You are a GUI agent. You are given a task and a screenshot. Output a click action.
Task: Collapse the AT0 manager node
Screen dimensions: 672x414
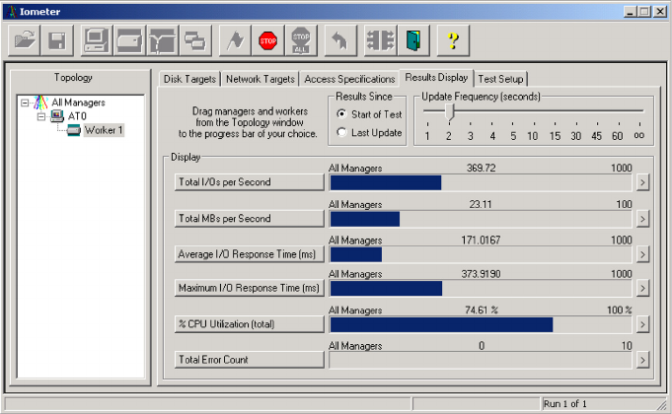[x=41, y=116]
